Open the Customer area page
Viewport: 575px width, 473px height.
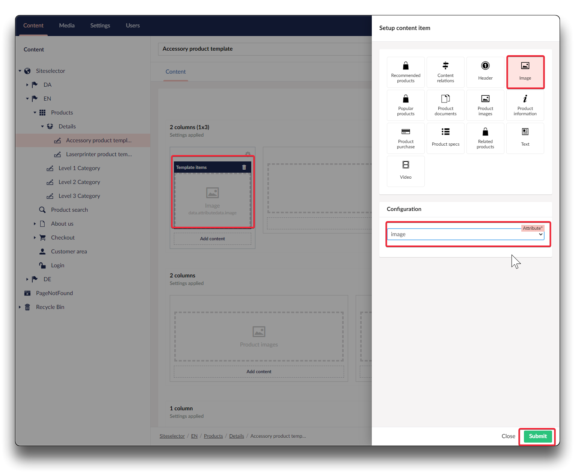pyautogui.click(x=69, y=252)
